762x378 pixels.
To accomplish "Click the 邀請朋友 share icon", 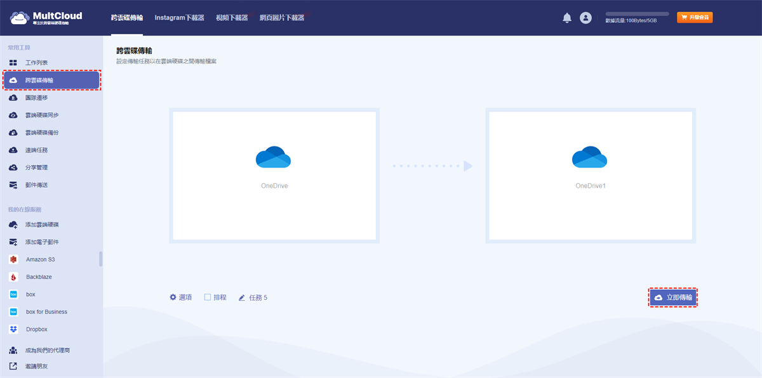I will [x=13, y=366].
